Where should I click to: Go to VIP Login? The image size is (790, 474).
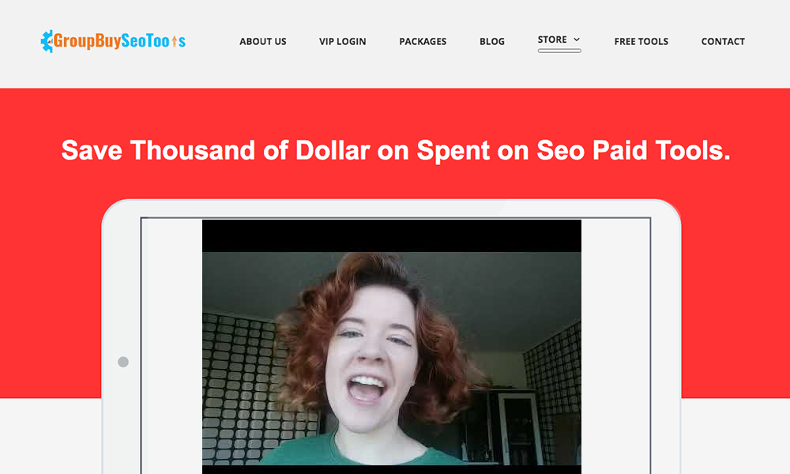click(343, 41)
